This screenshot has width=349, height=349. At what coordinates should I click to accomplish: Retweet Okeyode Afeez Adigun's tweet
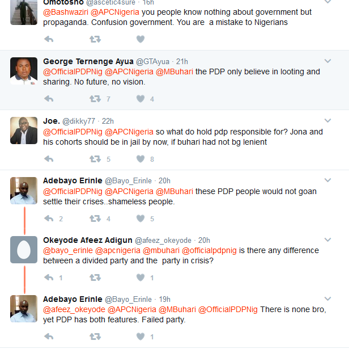[x=95, y=277]
